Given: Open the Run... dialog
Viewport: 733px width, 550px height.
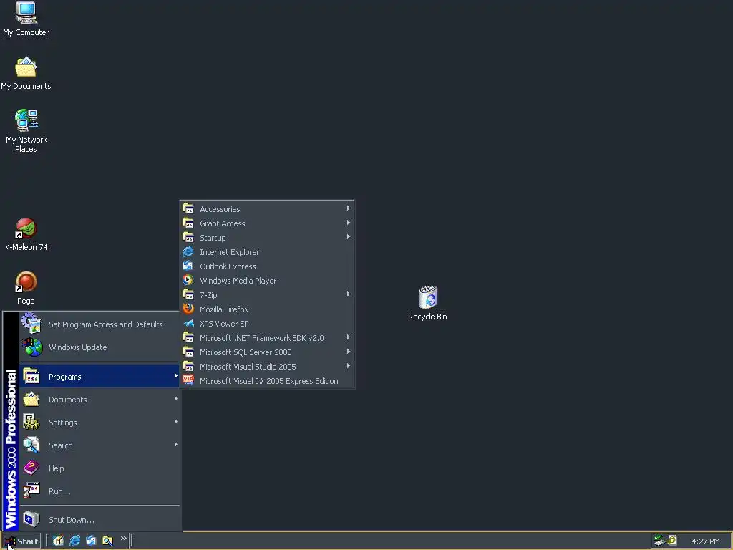Looking at the screenshot, I should [99, 491].
